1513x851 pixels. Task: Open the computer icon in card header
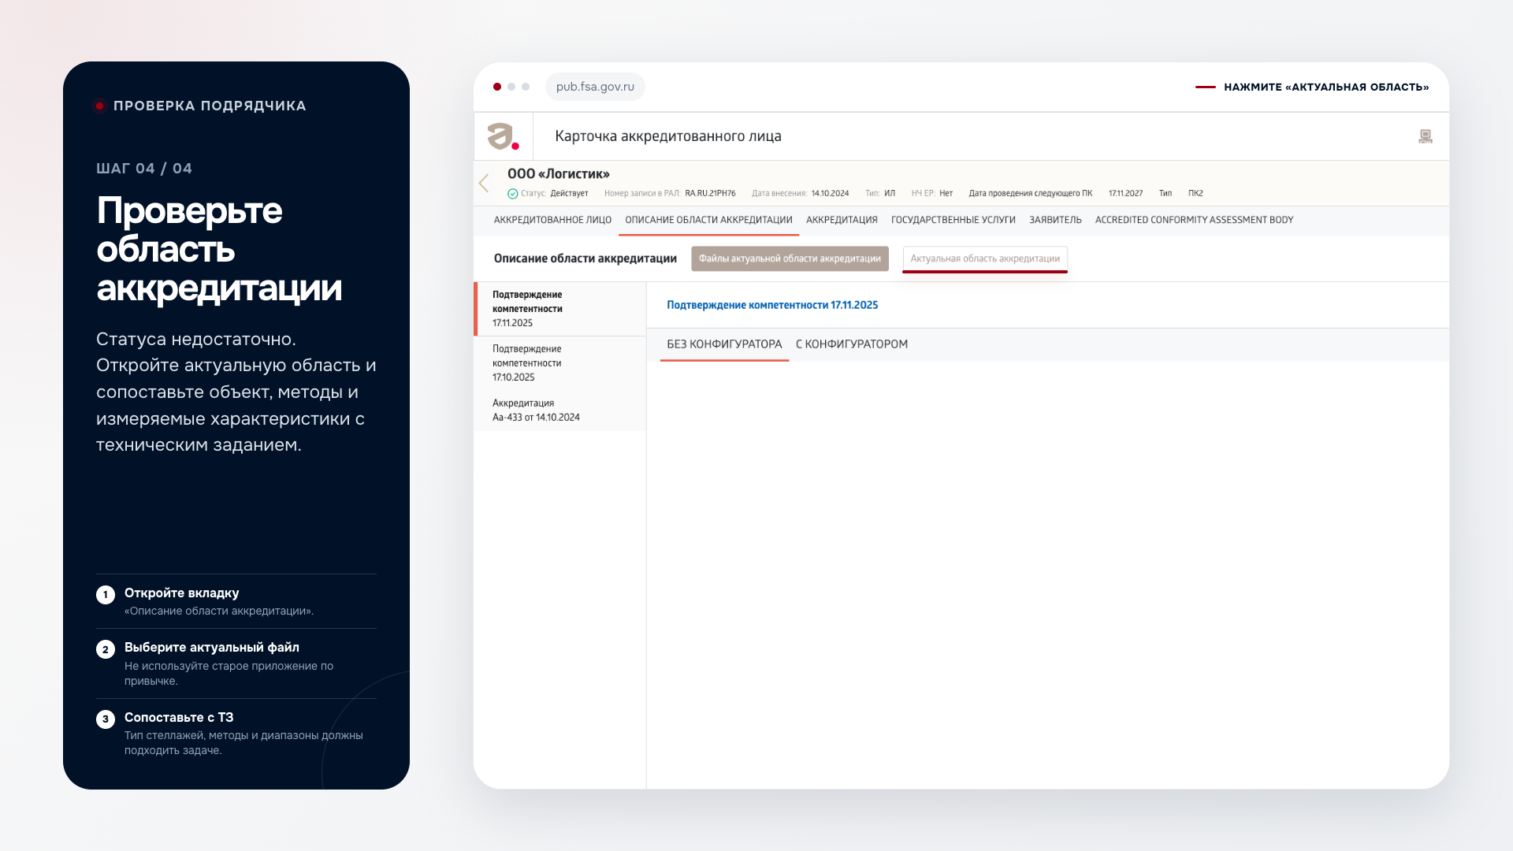click(x=1425, y=136)
